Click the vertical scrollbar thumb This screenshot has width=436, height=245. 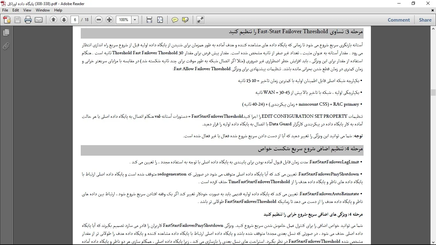[x=433, y=93]
